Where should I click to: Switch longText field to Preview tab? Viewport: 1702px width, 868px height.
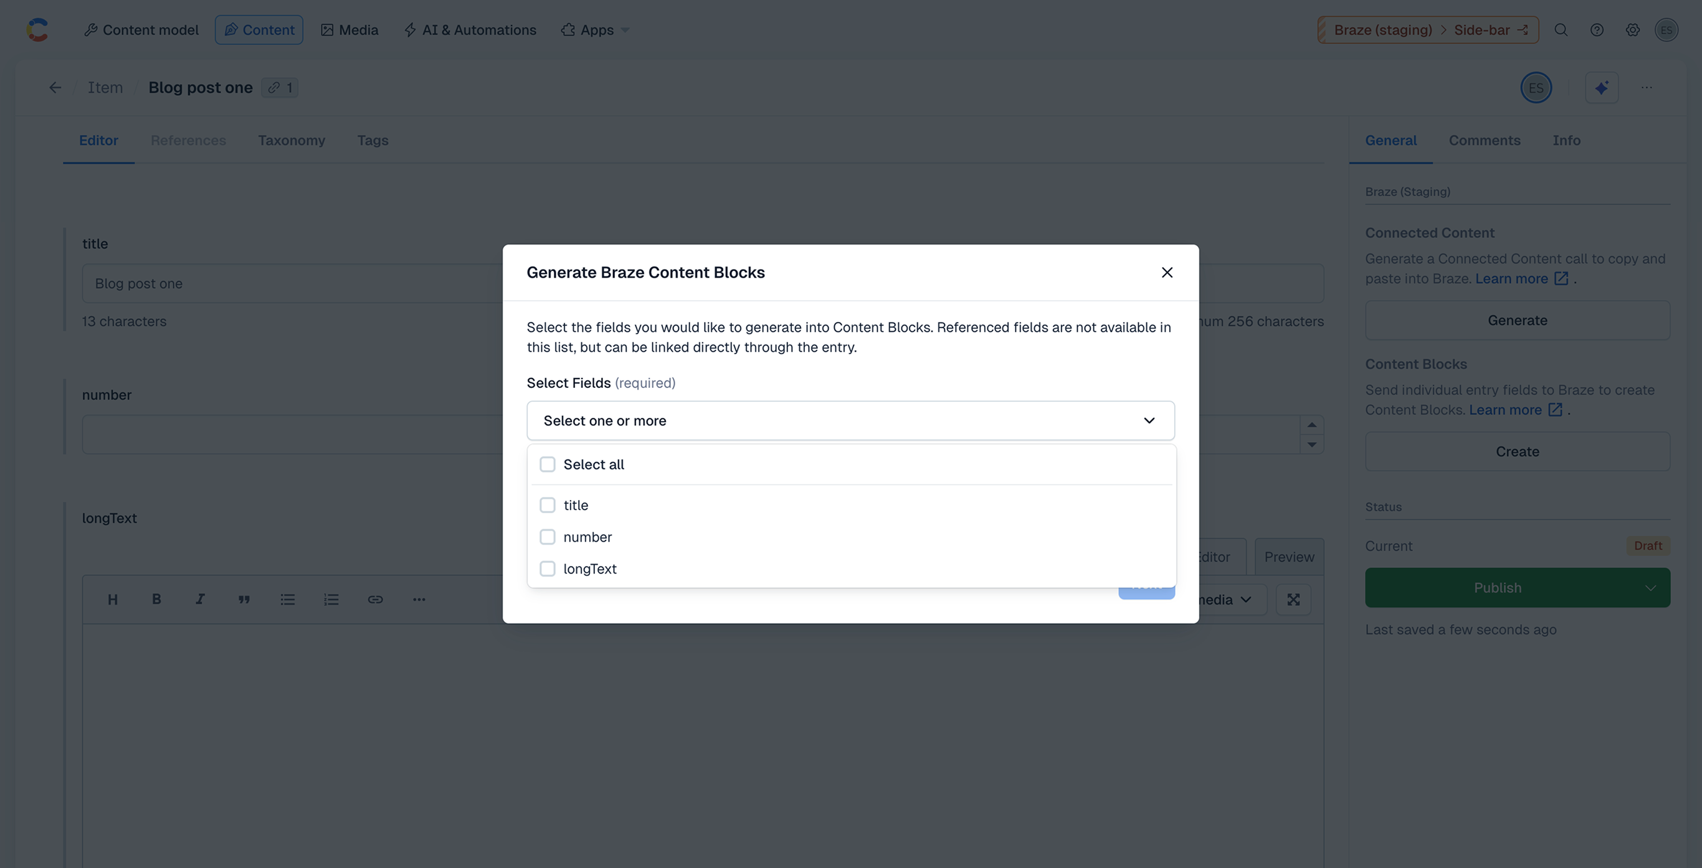pyautogui.click(x=1289, y=557)
